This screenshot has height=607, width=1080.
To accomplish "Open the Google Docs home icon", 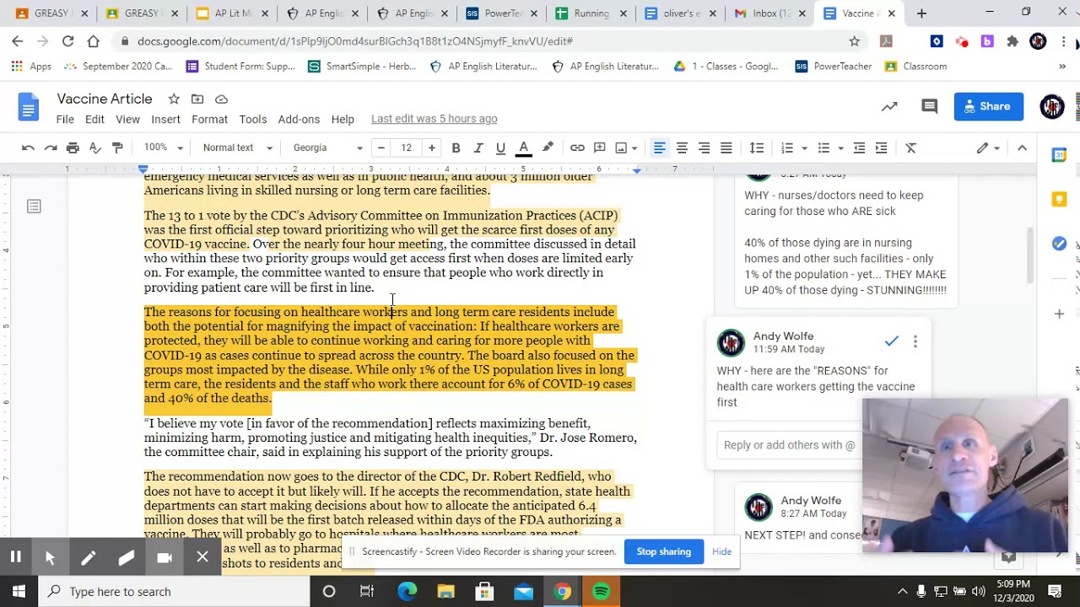I will click(x=28, y=107).
